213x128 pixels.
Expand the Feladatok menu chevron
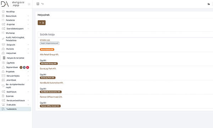(28, 20)
